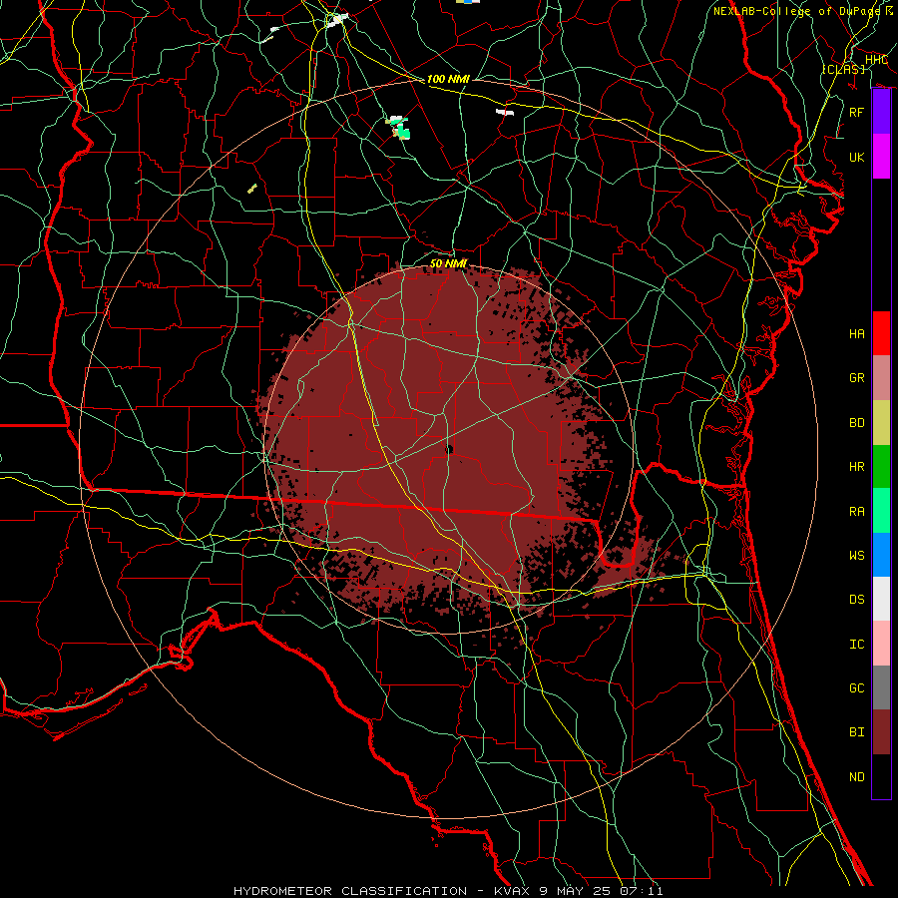Select the GR legend color block

(x=881, y=377)
